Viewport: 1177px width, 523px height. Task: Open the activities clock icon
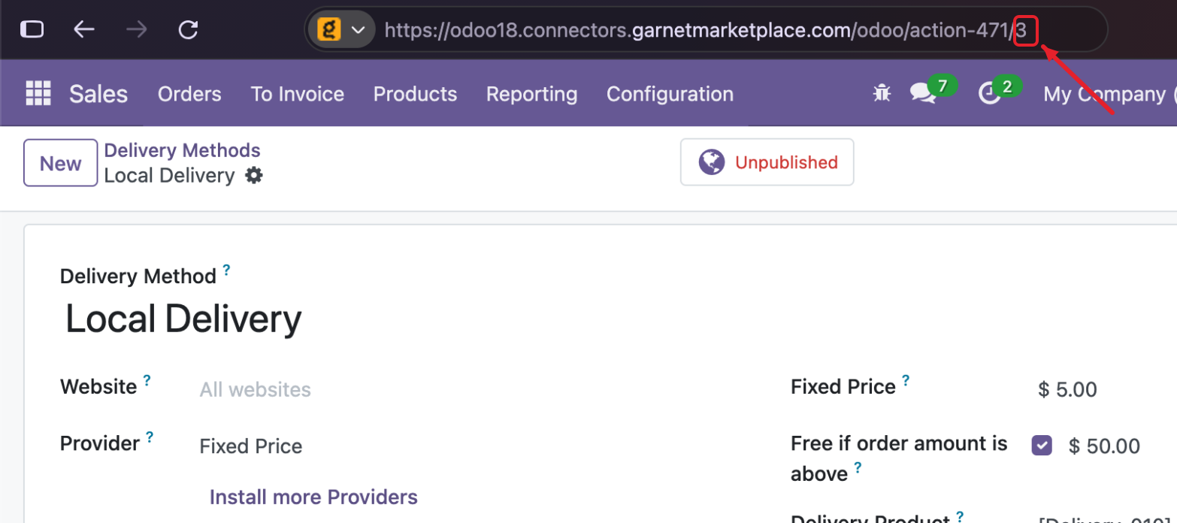coord(989,94)
